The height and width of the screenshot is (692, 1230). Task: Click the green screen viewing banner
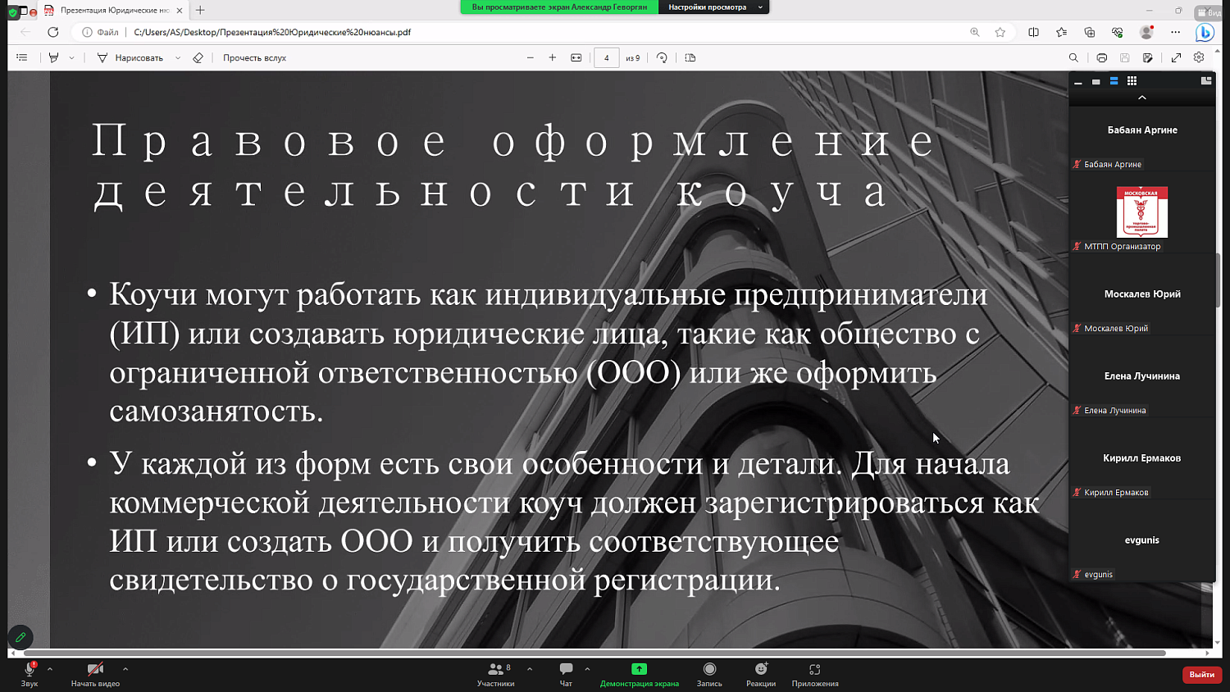559,7
